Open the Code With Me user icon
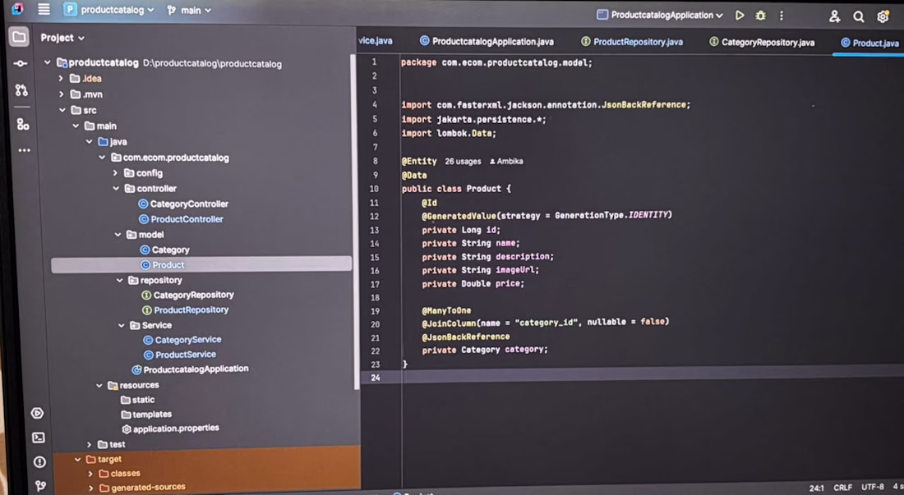The image size is (904, 495). coord(834,16)
